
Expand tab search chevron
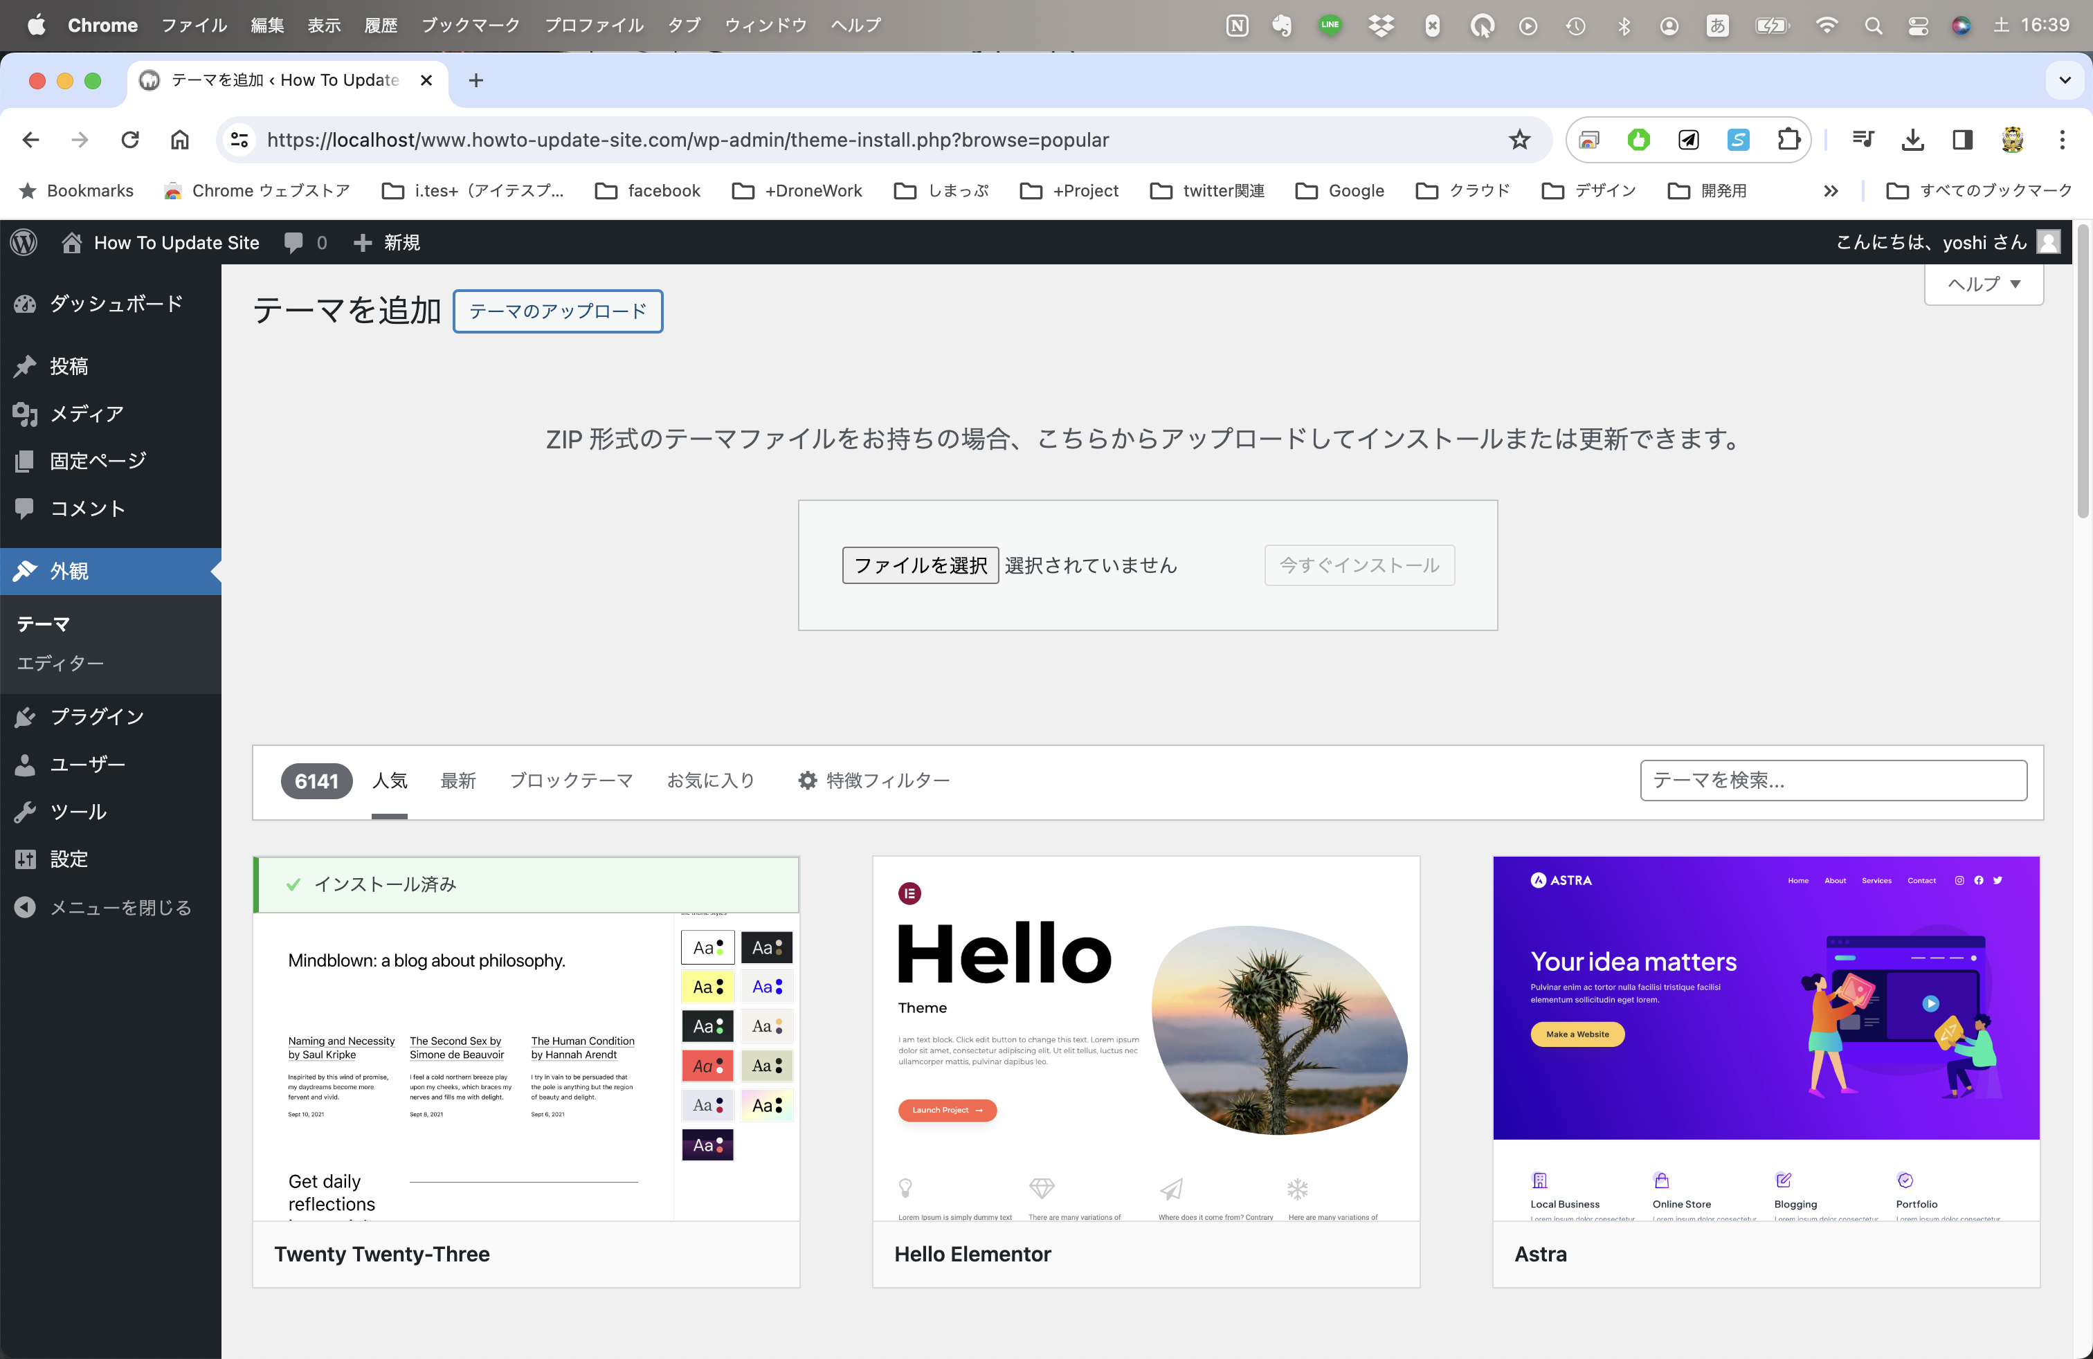click(2065, 81)
